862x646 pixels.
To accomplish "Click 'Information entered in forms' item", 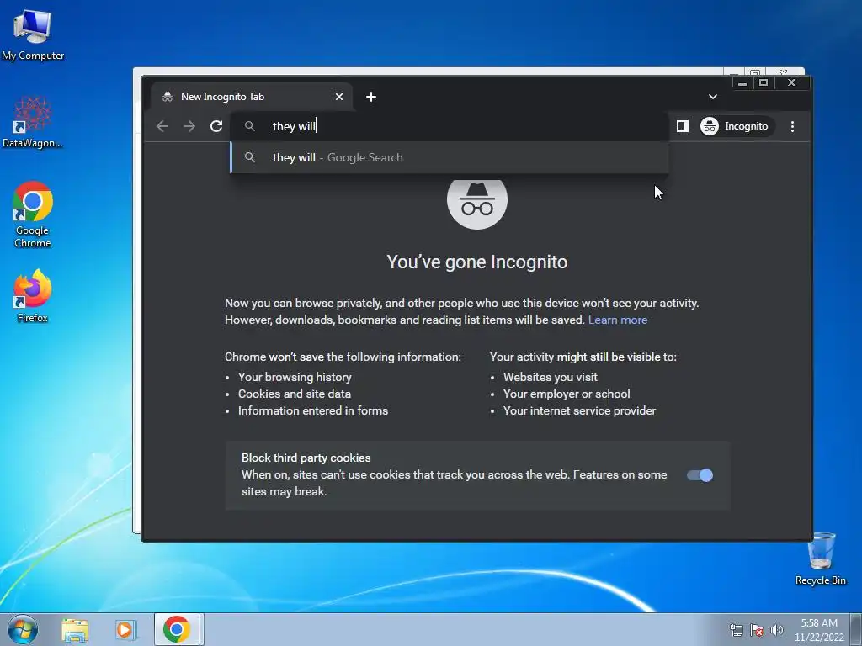I will [x=313, y=410].
